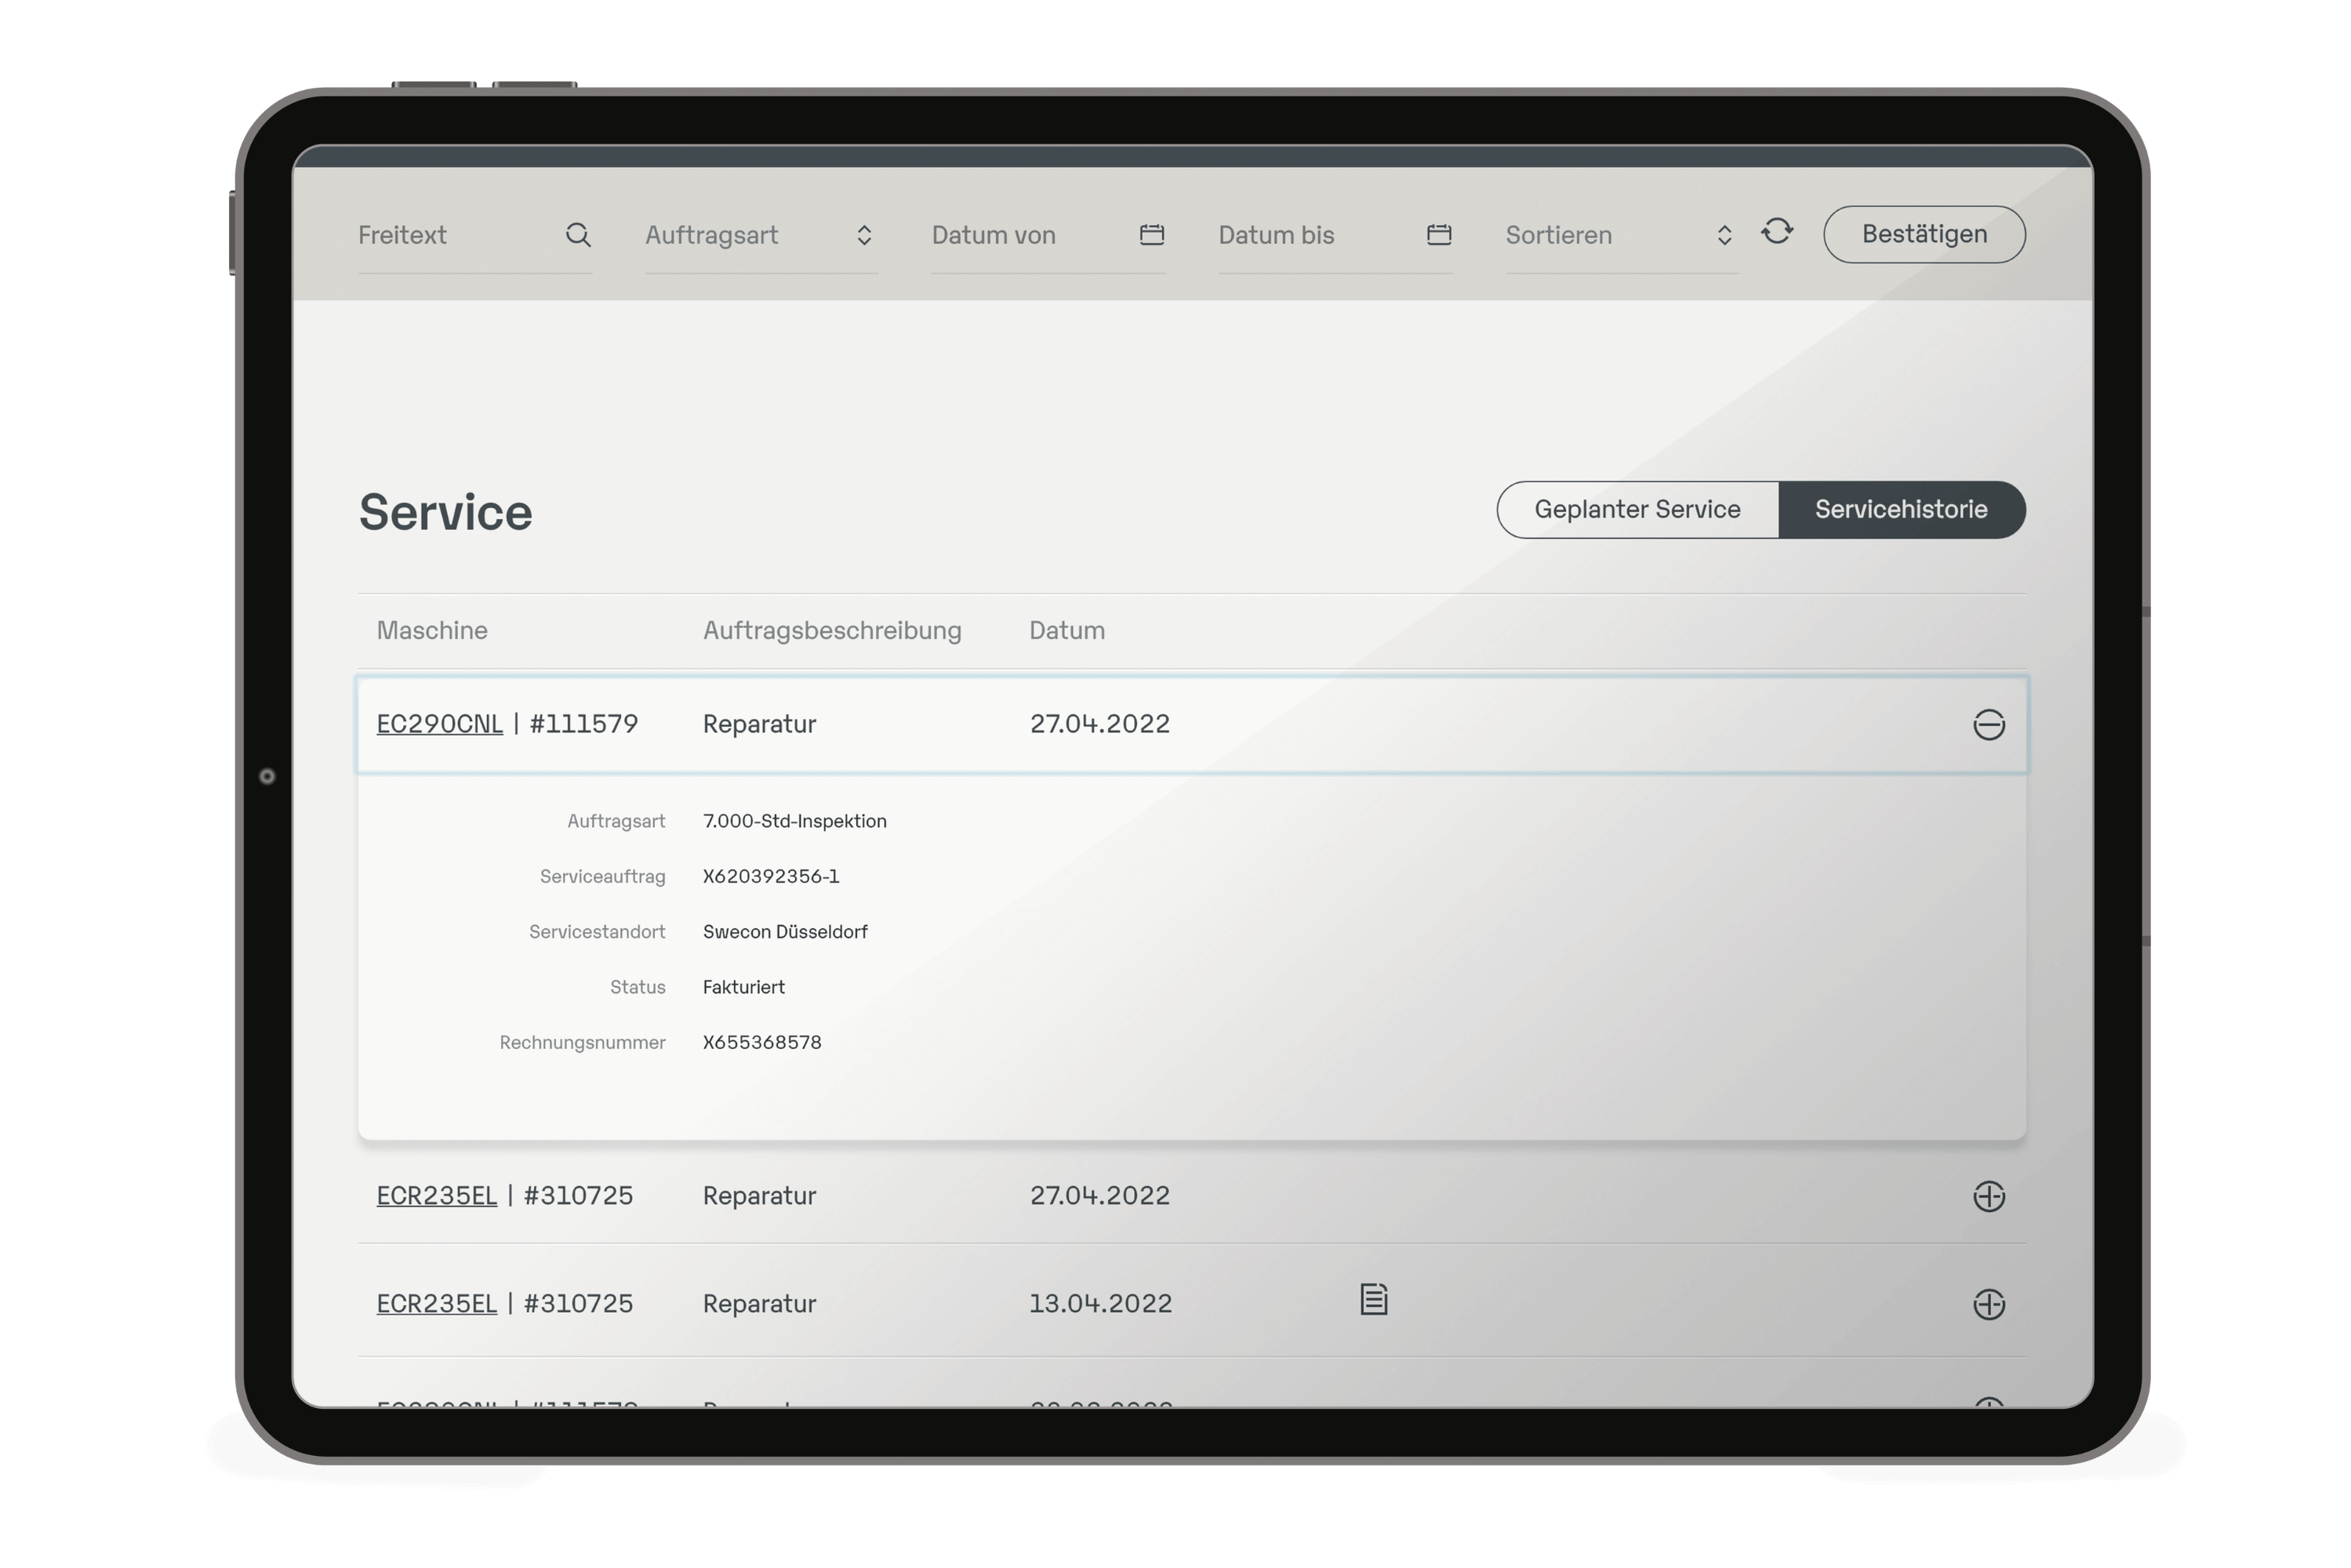Click the Datum von date field
The width and height of the screenshot is (2351, 1568).
pos(1048,236)
